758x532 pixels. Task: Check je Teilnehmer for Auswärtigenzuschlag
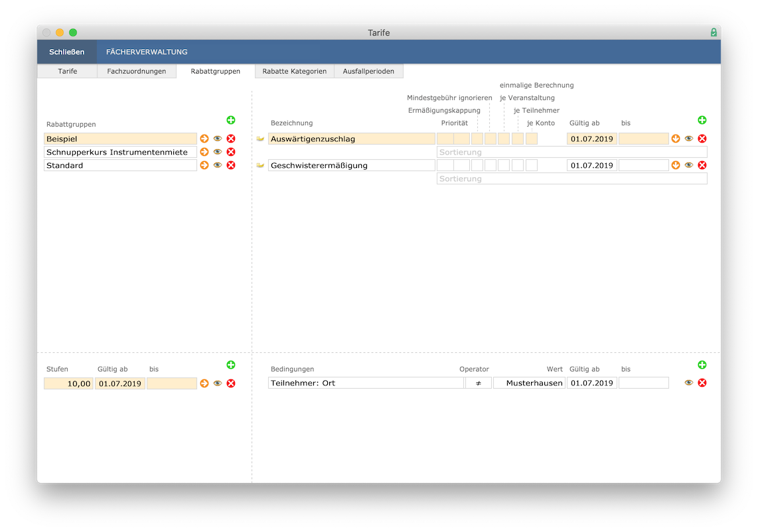(x=518, y=139)
